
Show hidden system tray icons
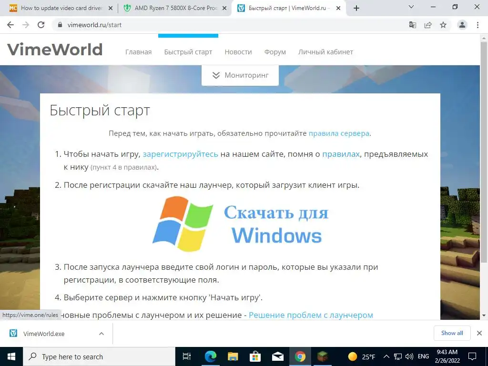point(386,356)
